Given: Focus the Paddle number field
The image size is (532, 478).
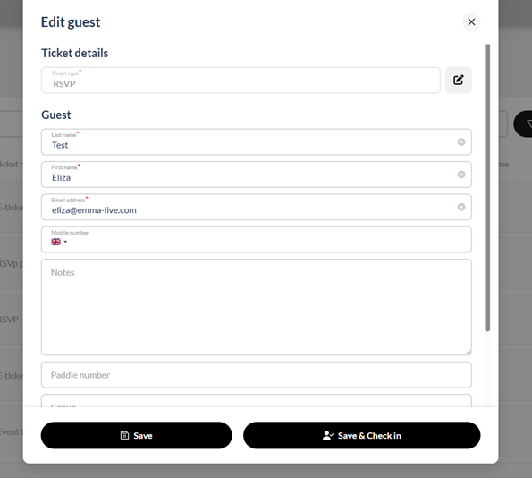Looking at the screenshot, I should pos(256,375).
